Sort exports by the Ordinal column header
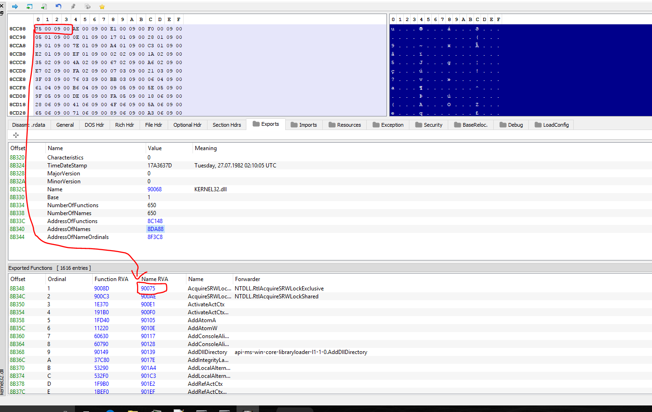652x412 pixels. click(57, 279)
